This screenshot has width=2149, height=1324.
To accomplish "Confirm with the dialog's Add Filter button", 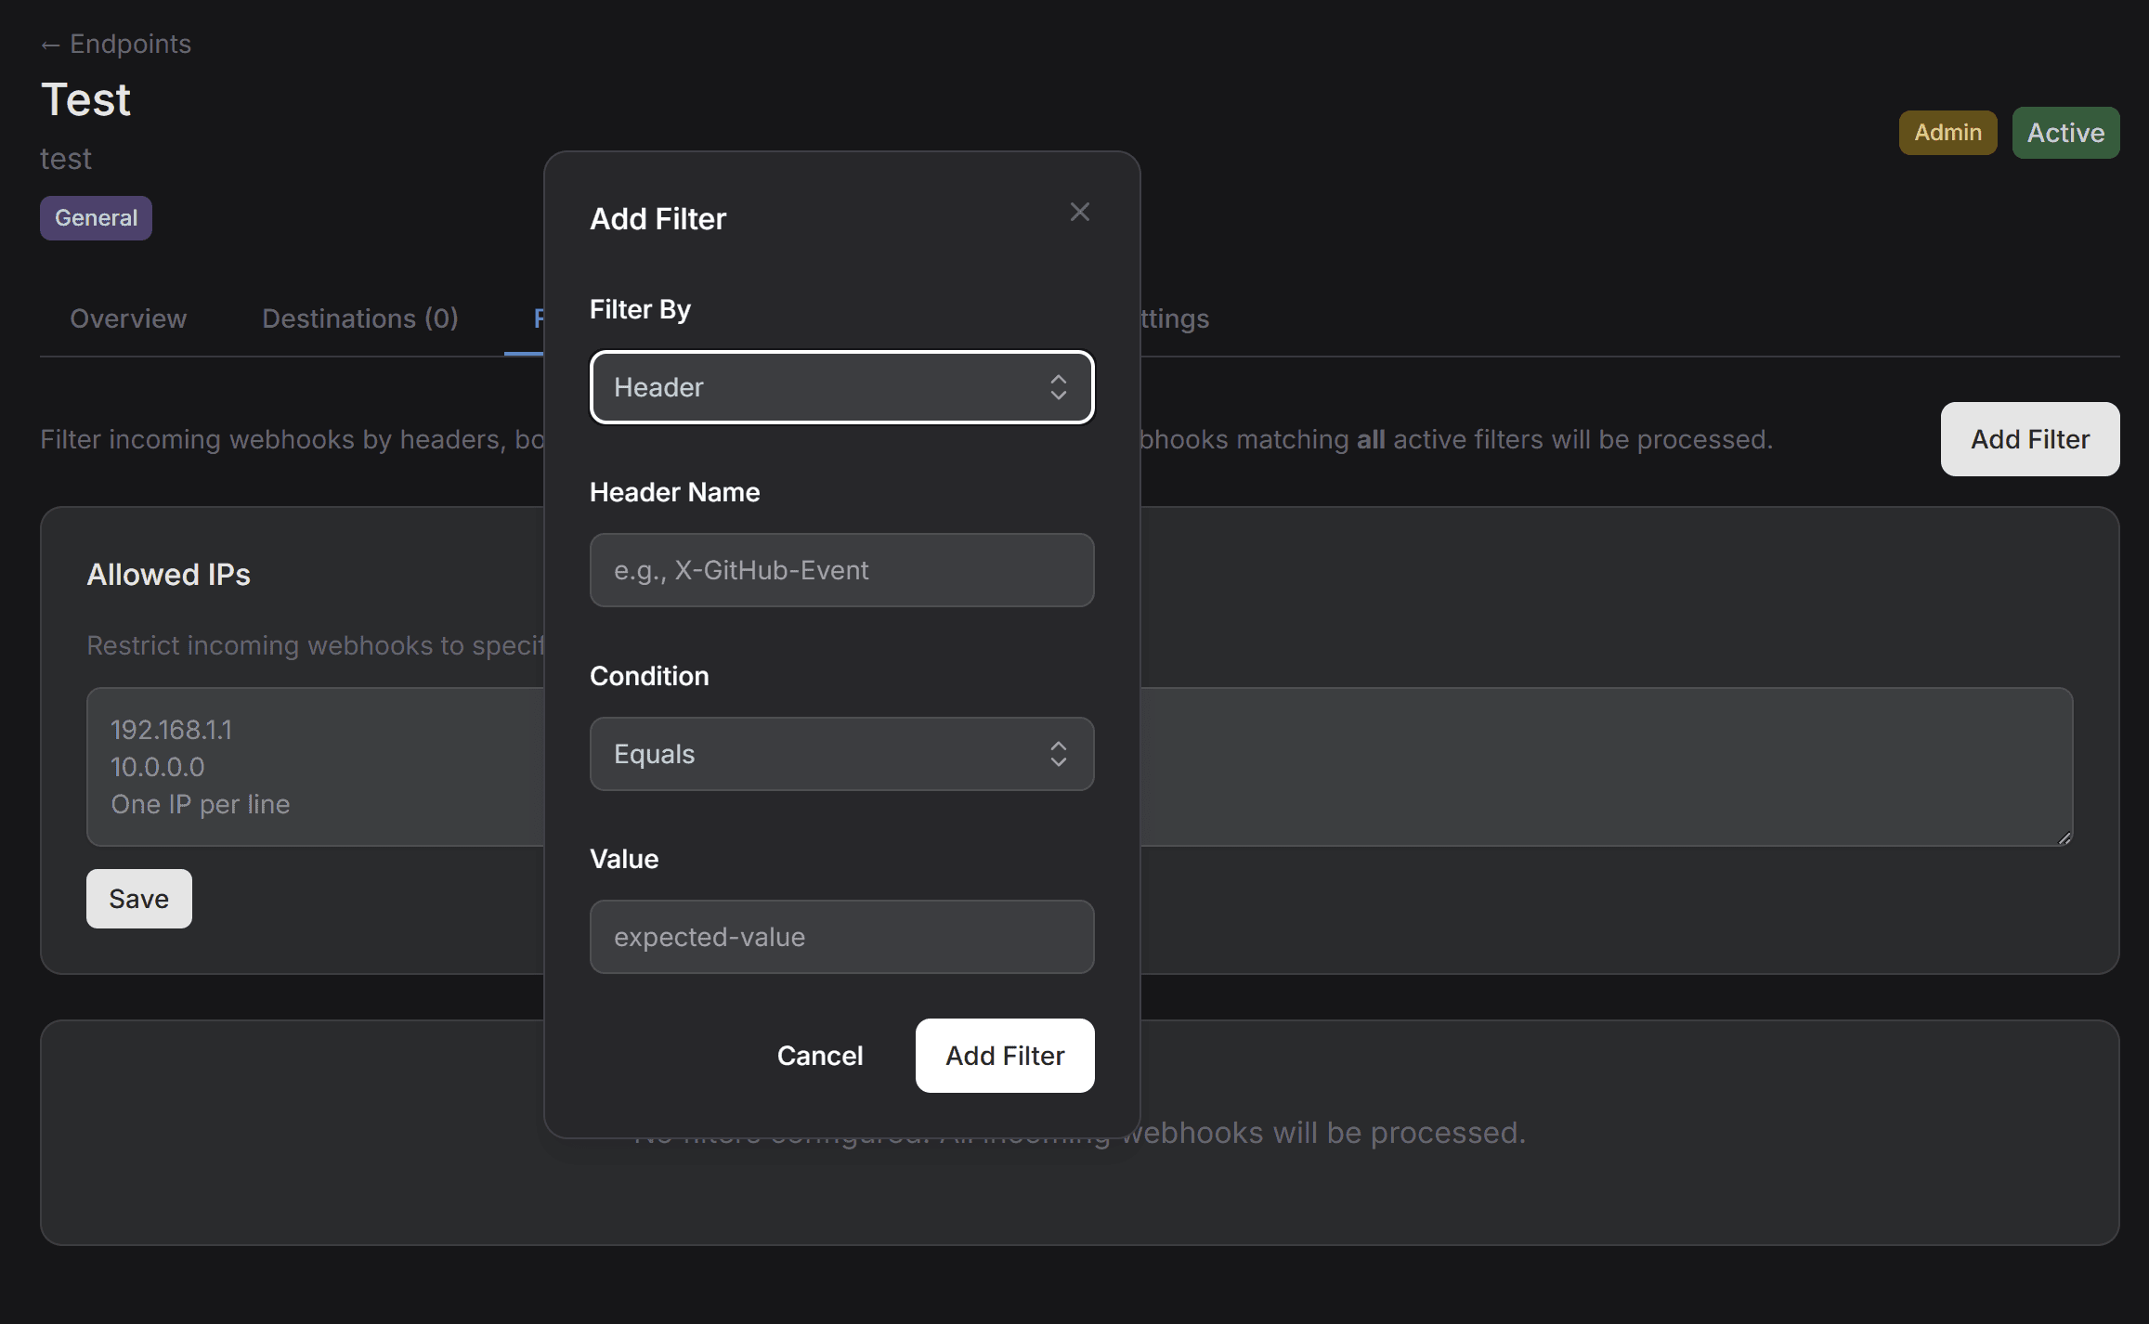I will (x=1004, y=1056).
